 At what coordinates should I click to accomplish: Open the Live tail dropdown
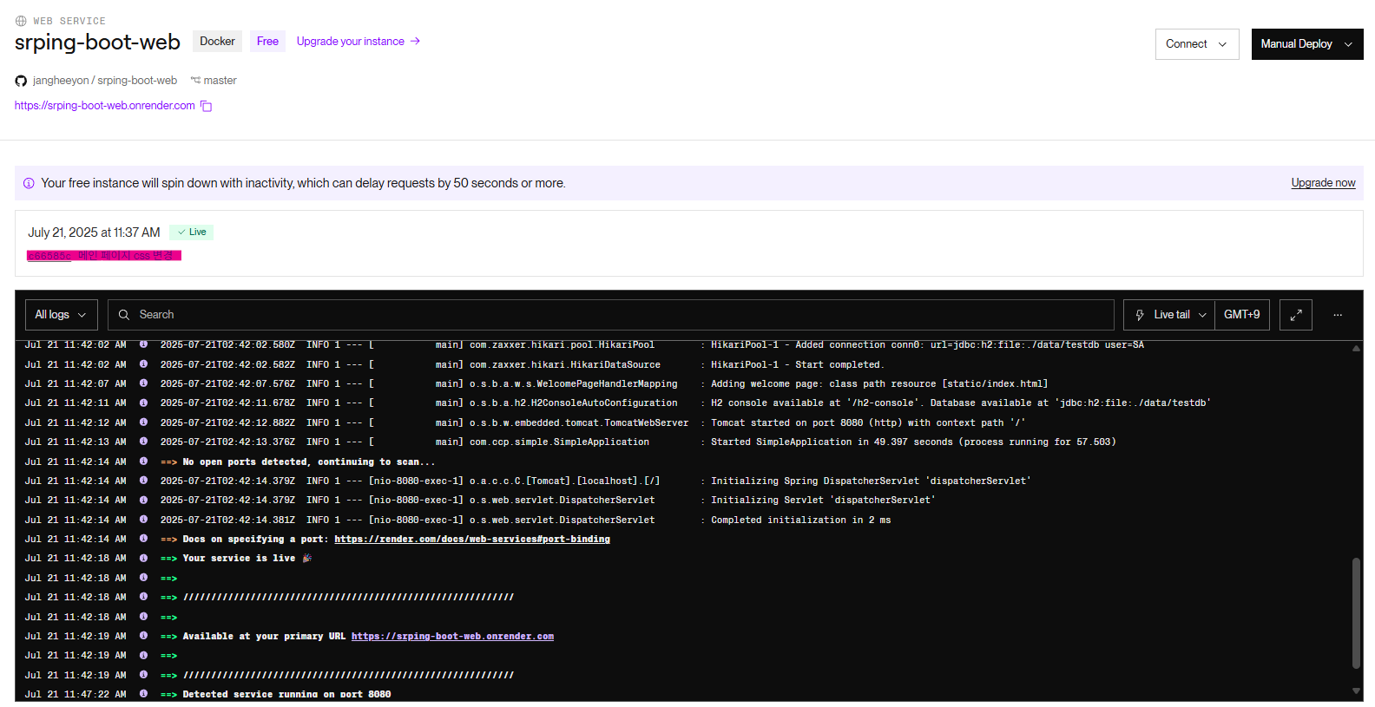(x=1168, y=315)
